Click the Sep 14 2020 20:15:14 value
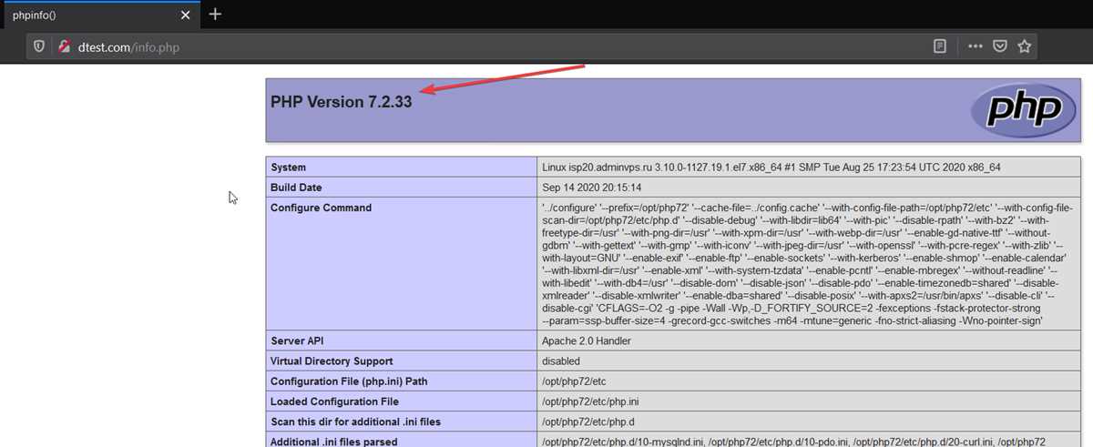The width and height of the screenshot is (1093, 447). tap(590, 188)
